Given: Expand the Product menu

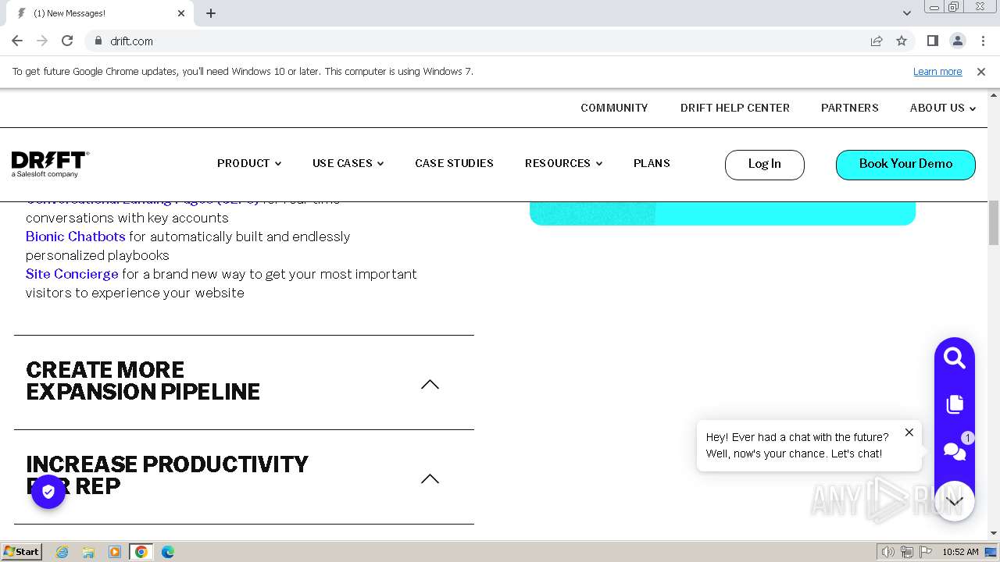Looking at the screenshot, I should tap(248, 163).
